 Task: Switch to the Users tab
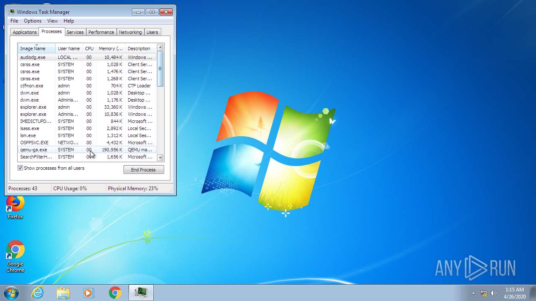pyautogui.click(x=152, y=32)
